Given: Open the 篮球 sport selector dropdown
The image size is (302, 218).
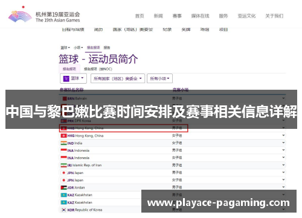Looking at the screenshot, I should [73, 78].
